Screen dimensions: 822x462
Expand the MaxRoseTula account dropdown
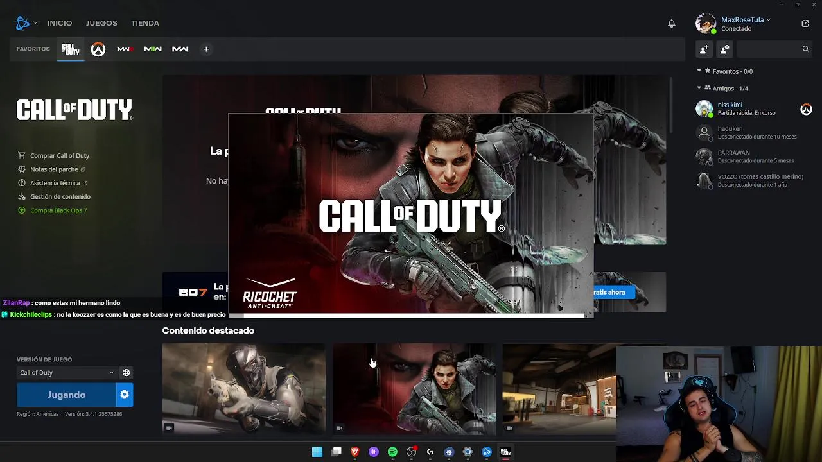coord(768,20)
